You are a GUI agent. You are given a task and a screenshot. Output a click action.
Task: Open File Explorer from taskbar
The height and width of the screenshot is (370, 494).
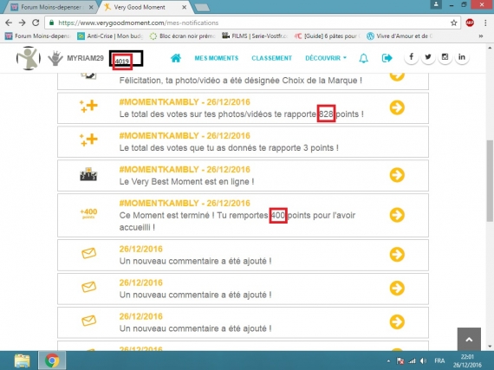pyautogui.click(x=22, y=360)
